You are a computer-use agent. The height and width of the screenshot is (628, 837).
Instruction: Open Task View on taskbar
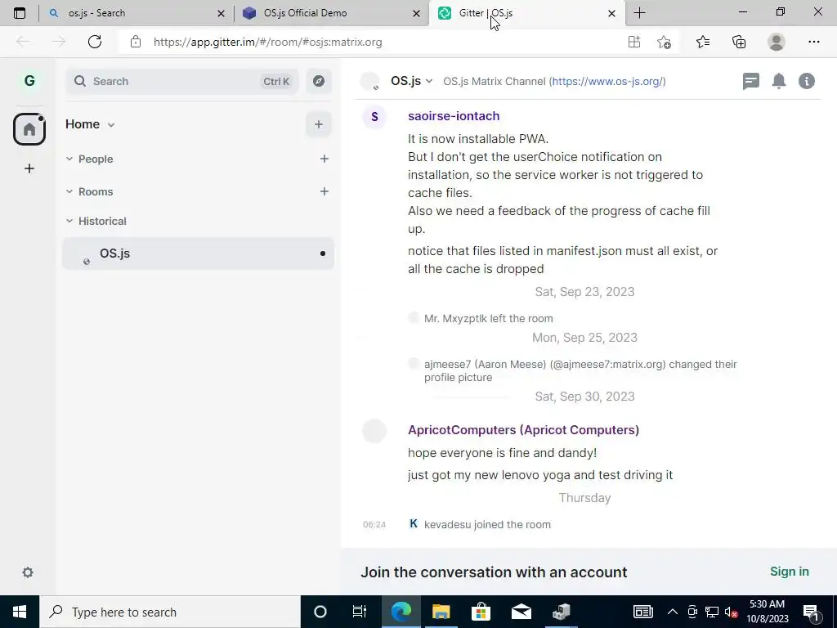click(360, 612)
